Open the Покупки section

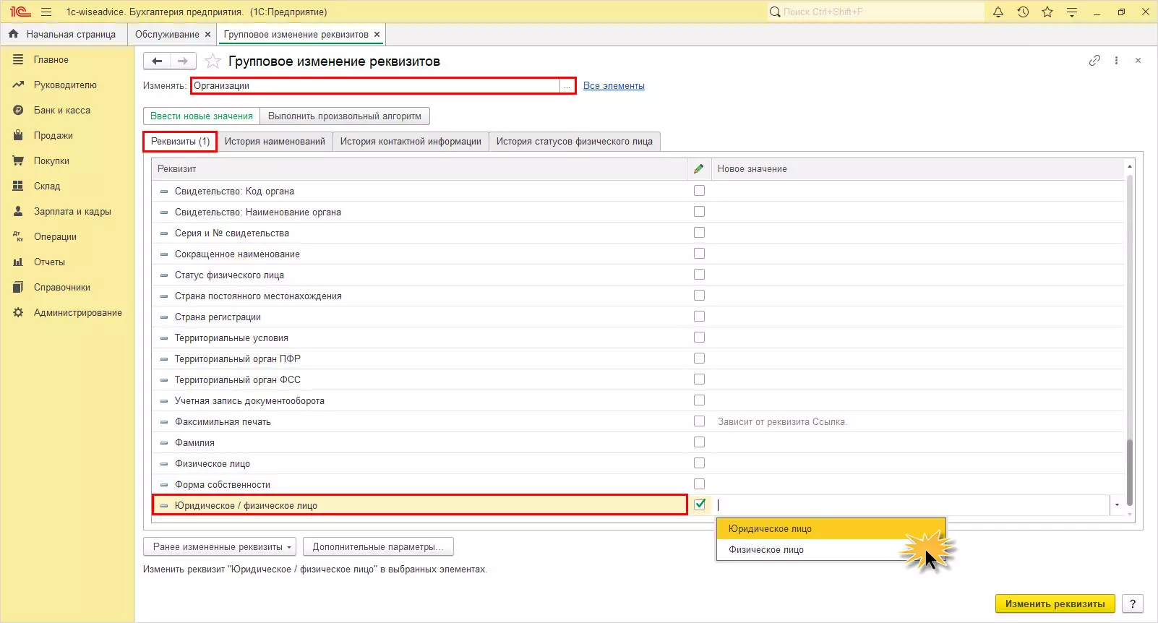point(51,161)
